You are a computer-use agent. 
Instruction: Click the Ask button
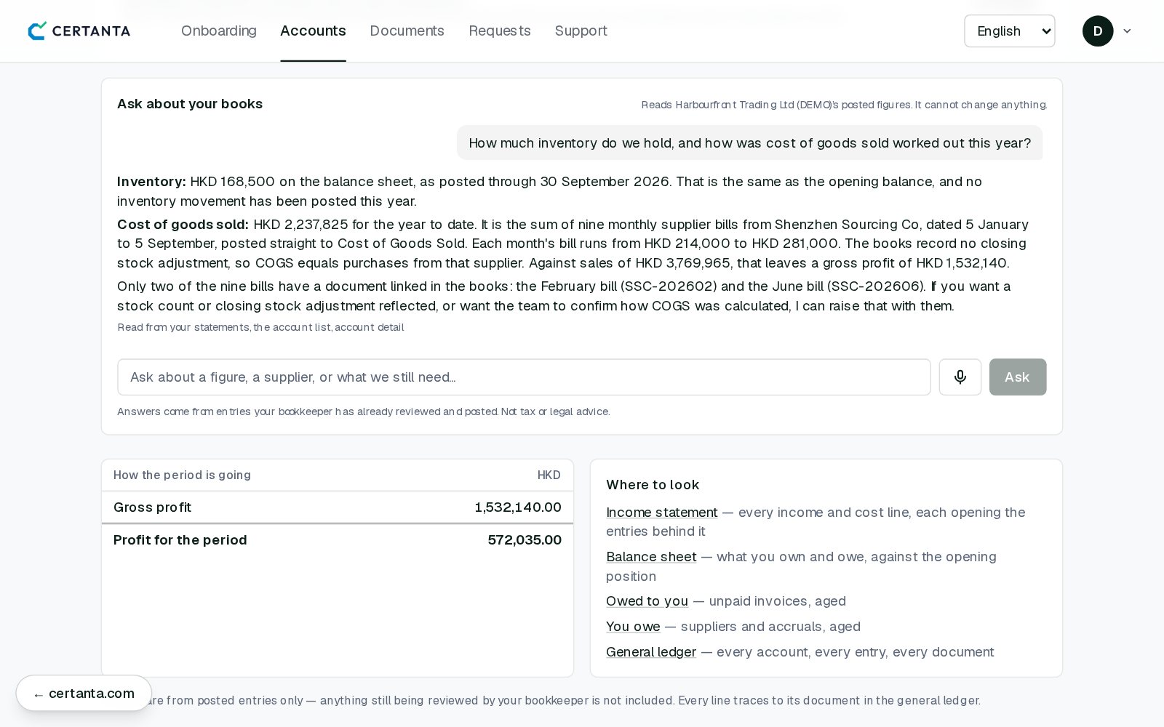coord(1017,377)
